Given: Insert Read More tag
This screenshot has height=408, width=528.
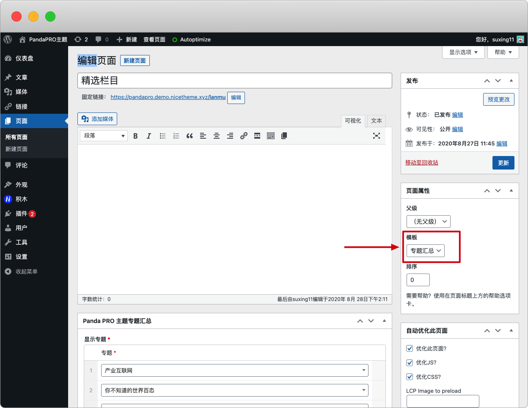Looking at the screenshot, I should 257,136.
